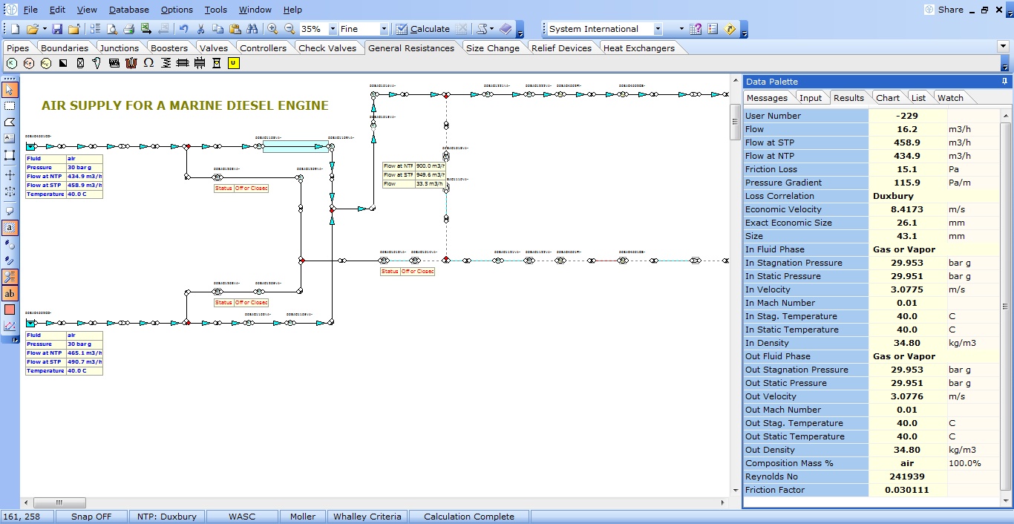Viewport: 1014px width, 524px height.
Task: Click the salmon color swatch in left toolbar
Action: [x=10, y=310]
